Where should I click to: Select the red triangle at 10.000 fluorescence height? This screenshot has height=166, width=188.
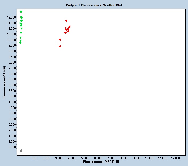tap(60, 39)
